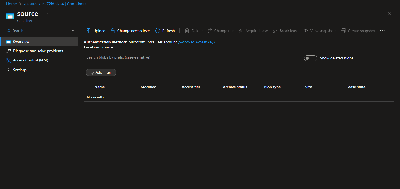Click the Delete trash icon
The height and width of the screenshot is (189, 400).
pos(187,30)
